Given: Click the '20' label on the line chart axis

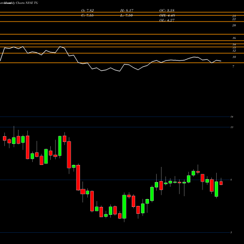Looking at the screenshot, I should (234, 25).
